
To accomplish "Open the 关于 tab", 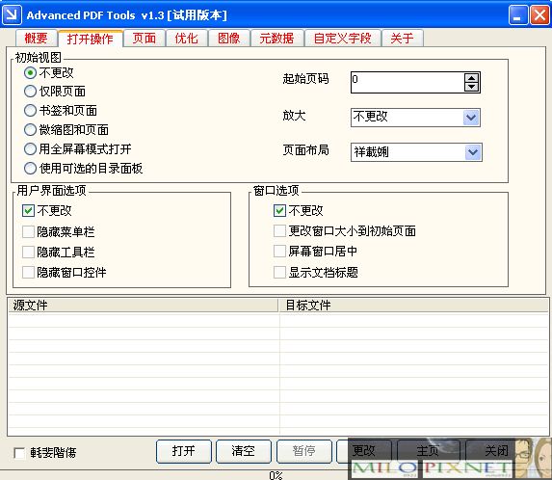I will [403, 38].
